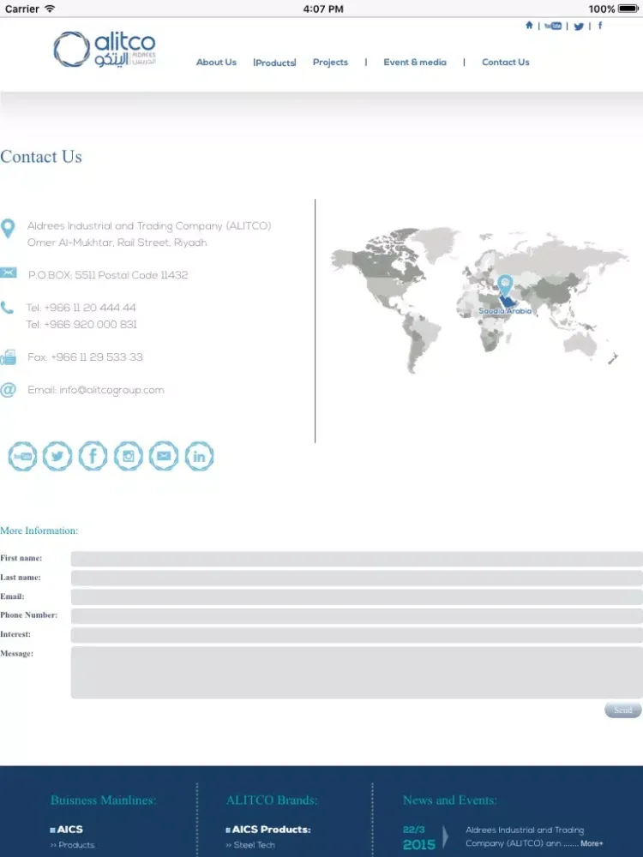Image resolution: width=643 pixels, height=857 pixels.
Task: Tap the @ icon beside Email
Action: coord(8,390)
